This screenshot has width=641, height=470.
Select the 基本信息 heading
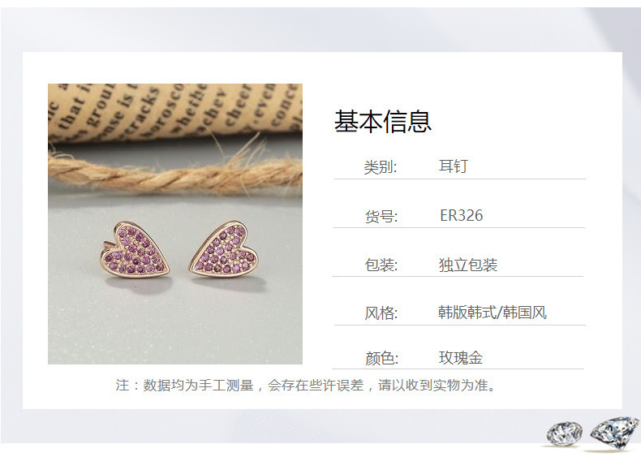point(383,122)
